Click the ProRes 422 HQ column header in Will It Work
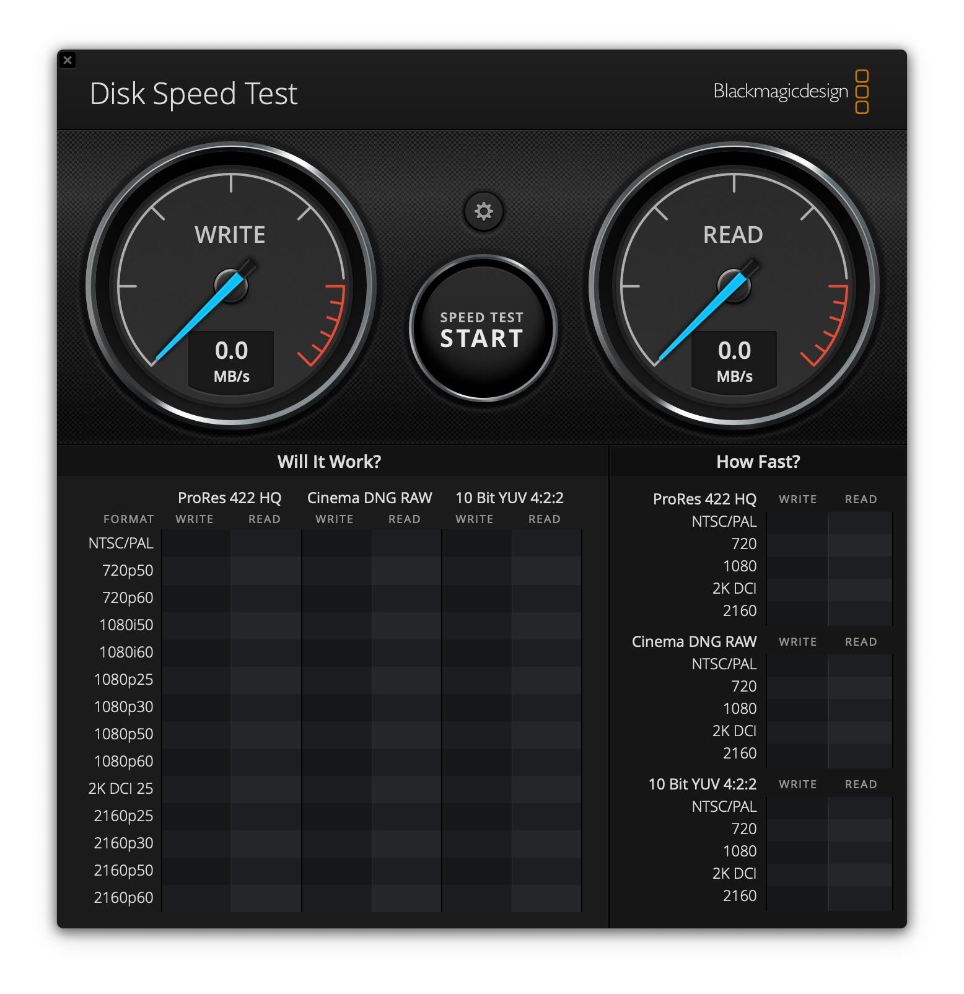 point(229,498)
